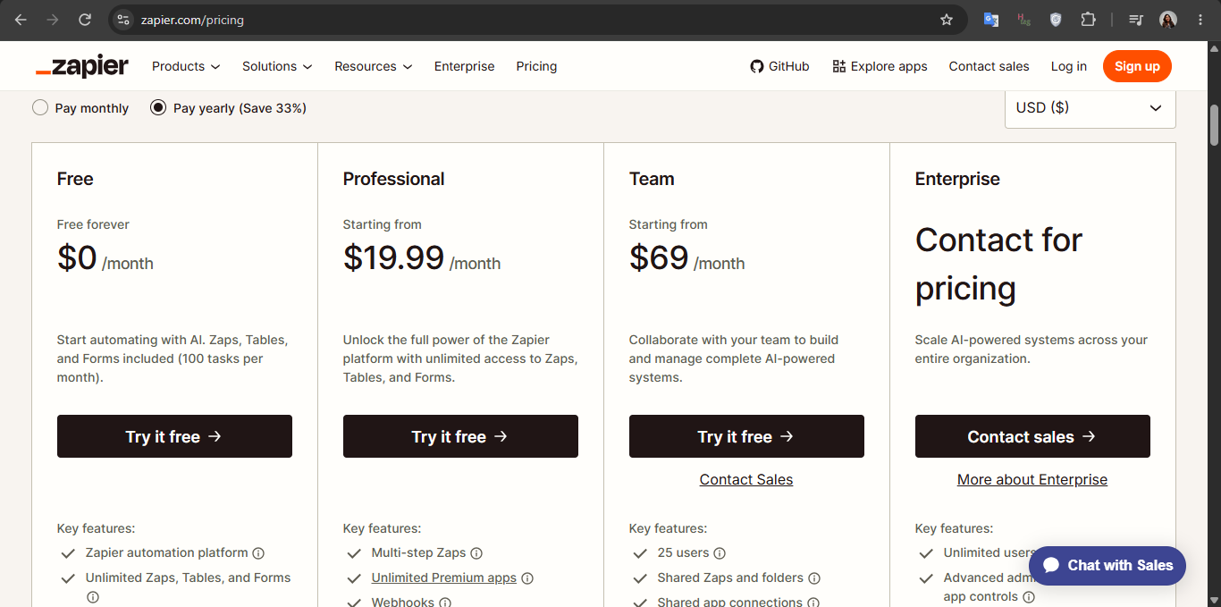Show info icon for Webhooks
The image size is (1221, 607).
pyautogui.click(x=445, y=603)
